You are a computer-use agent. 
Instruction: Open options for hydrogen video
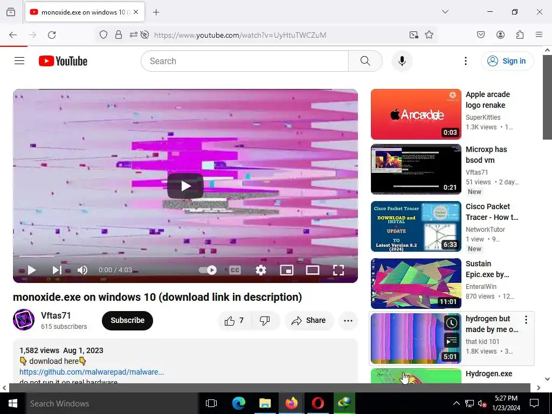click(x=526, y=320)
